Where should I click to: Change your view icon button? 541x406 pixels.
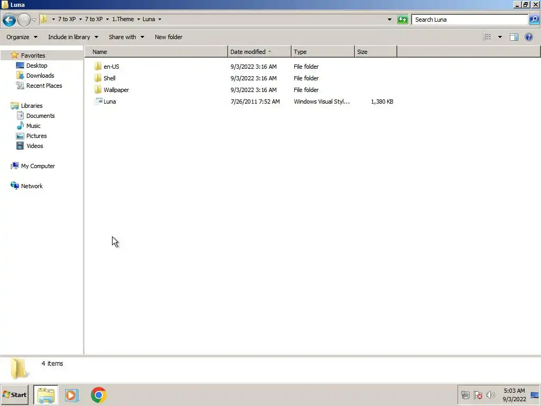pyautogui.click(x=487, y=37)
